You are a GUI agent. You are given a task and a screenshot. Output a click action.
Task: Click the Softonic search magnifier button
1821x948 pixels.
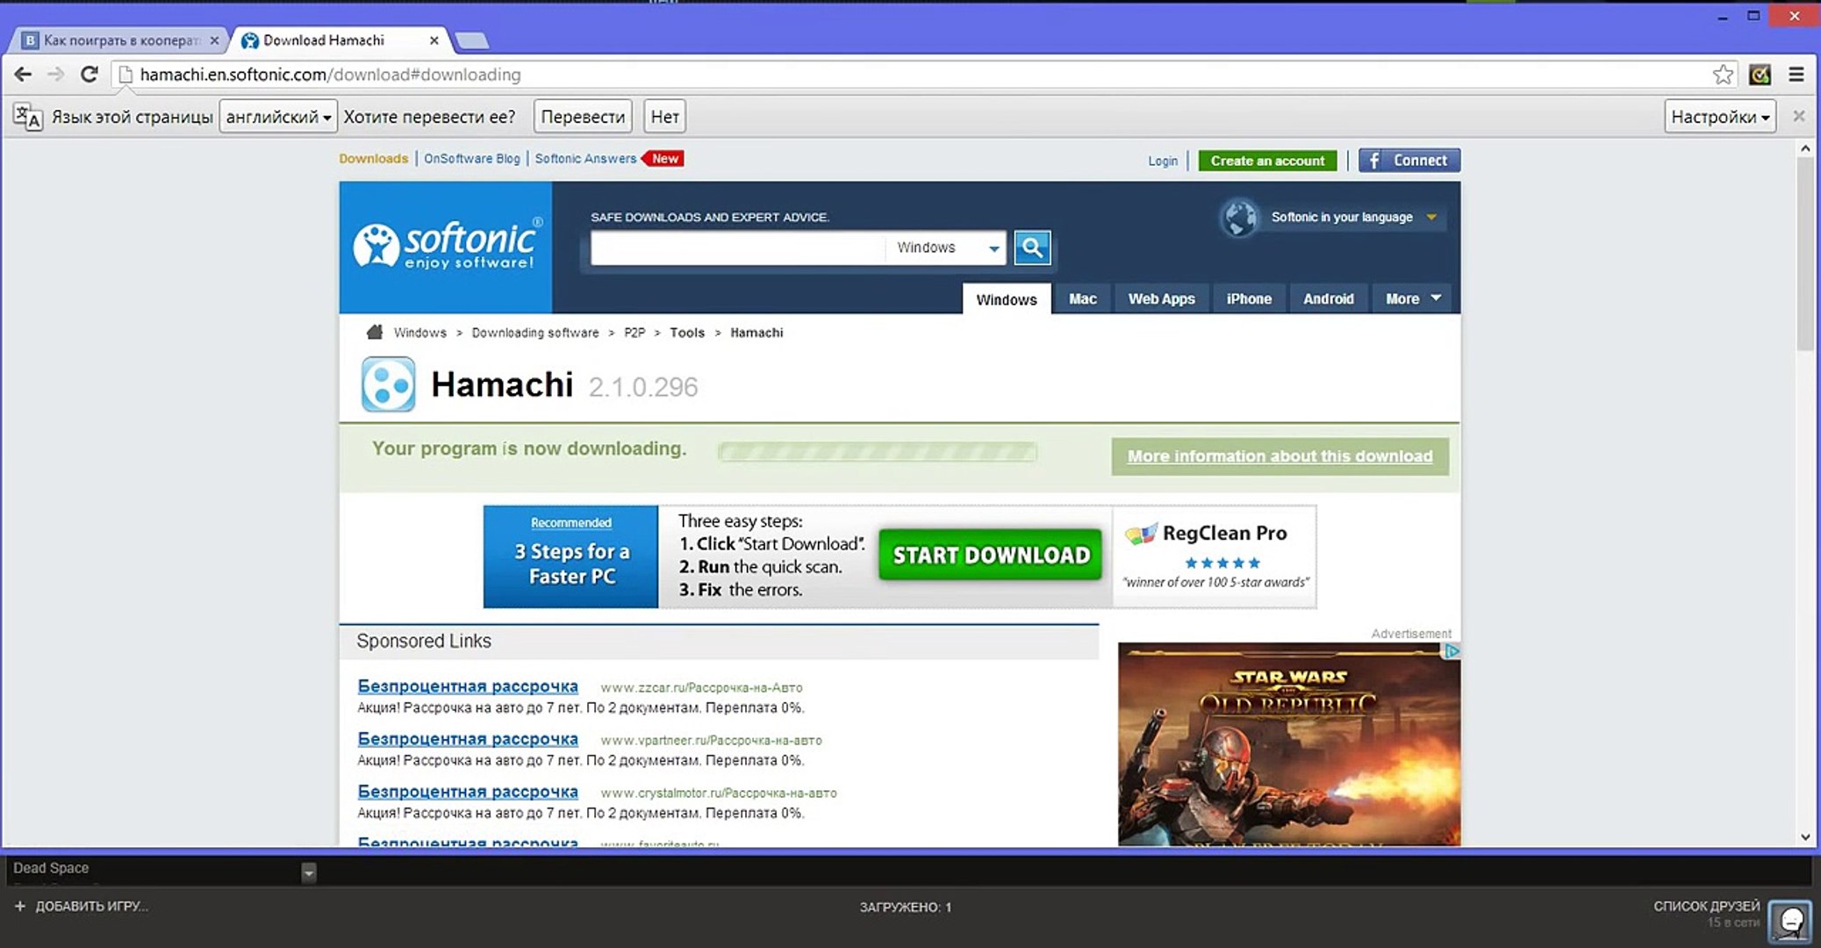pyautogui.click(x=1032, y=248)
